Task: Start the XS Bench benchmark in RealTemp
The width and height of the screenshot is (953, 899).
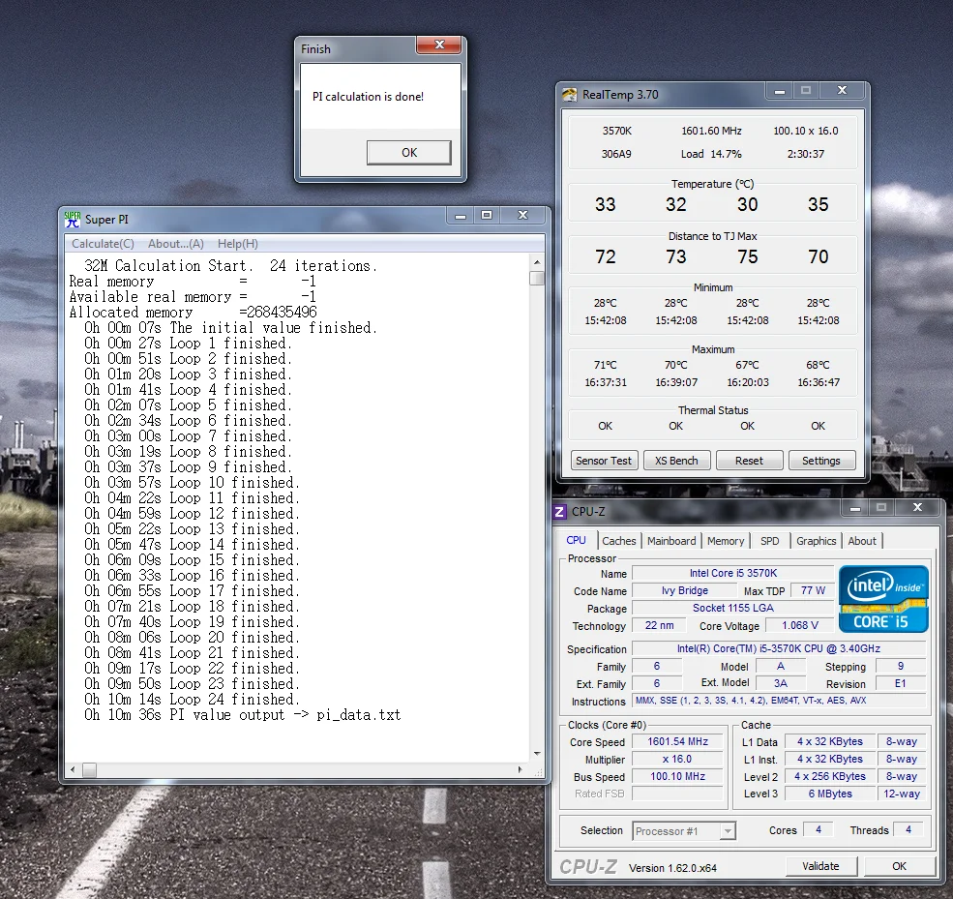Action: point(676,461)
